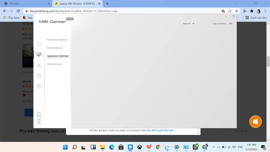Bookmark this page with the star icon

237,11
